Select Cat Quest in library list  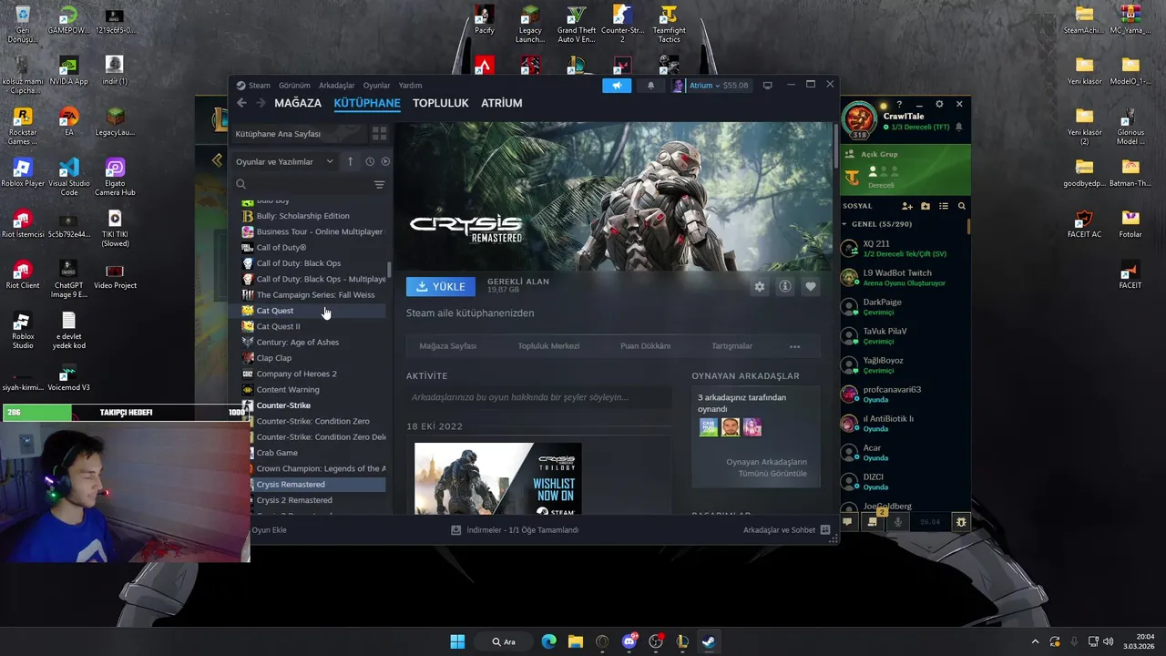click(x=312, y=311)
